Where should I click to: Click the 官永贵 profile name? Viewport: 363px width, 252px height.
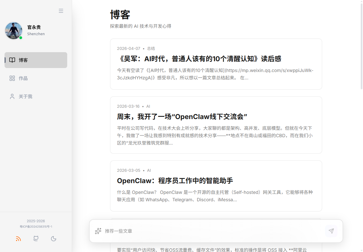pyautogui.click(x=34, y=27)
